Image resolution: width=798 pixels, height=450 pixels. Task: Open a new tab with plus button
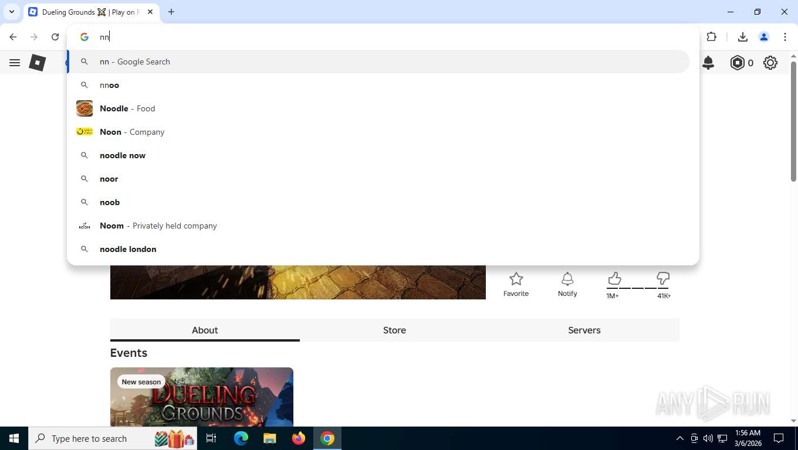tap(171, 12)
